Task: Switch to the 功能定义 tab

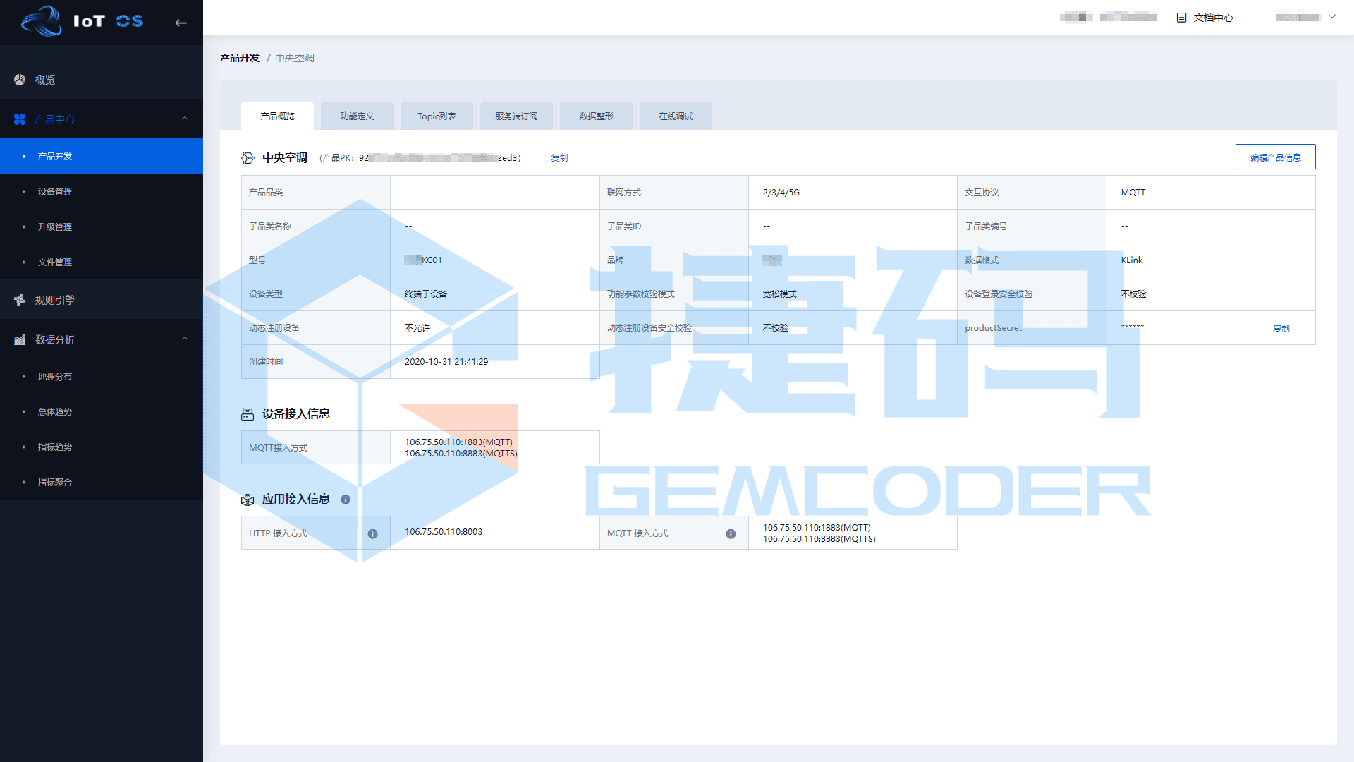Action: (x=357, y=116)
